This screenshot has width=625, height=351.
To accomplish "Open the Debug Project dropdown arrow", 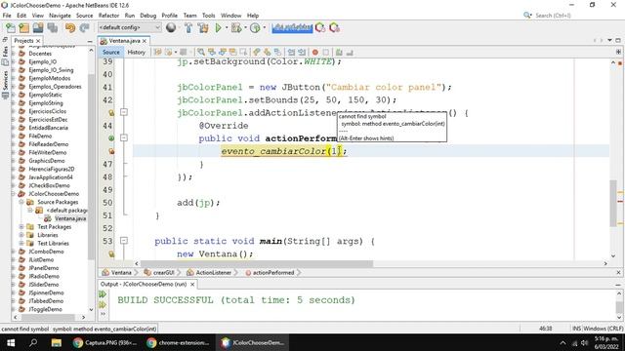I will 245,28.
